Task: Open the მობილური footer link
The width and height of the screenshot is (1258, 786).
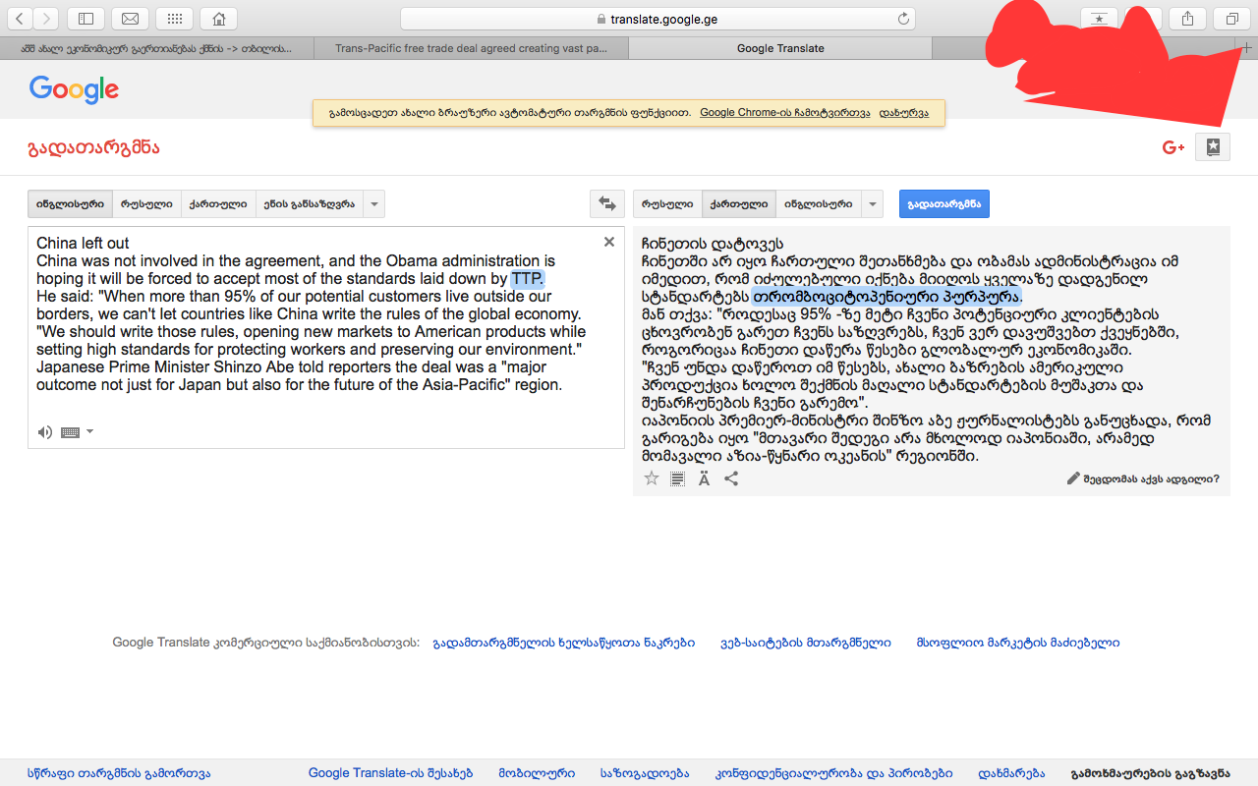Action: [537, 773]
